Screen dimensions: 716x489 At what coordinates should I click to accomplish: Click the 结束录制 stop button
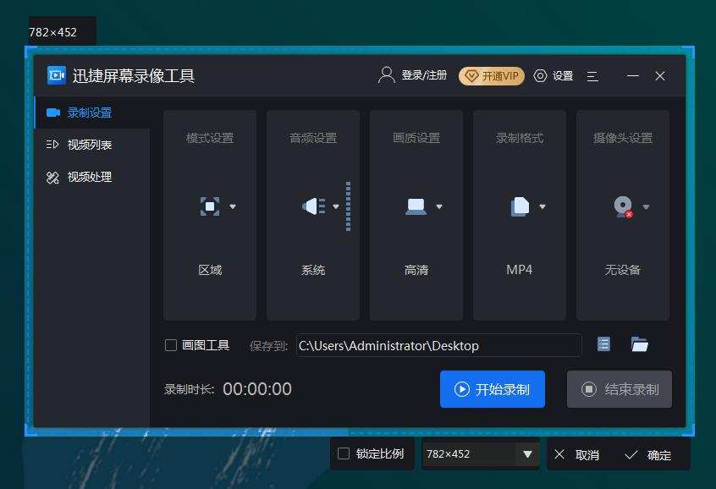pos(620,389)
